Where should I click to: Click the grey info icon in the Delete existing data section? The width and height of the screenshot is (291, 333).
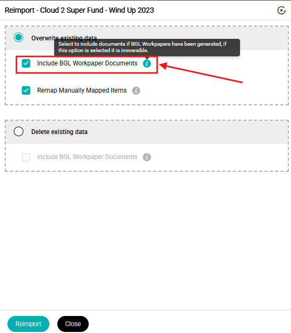[x=147, y=157]
